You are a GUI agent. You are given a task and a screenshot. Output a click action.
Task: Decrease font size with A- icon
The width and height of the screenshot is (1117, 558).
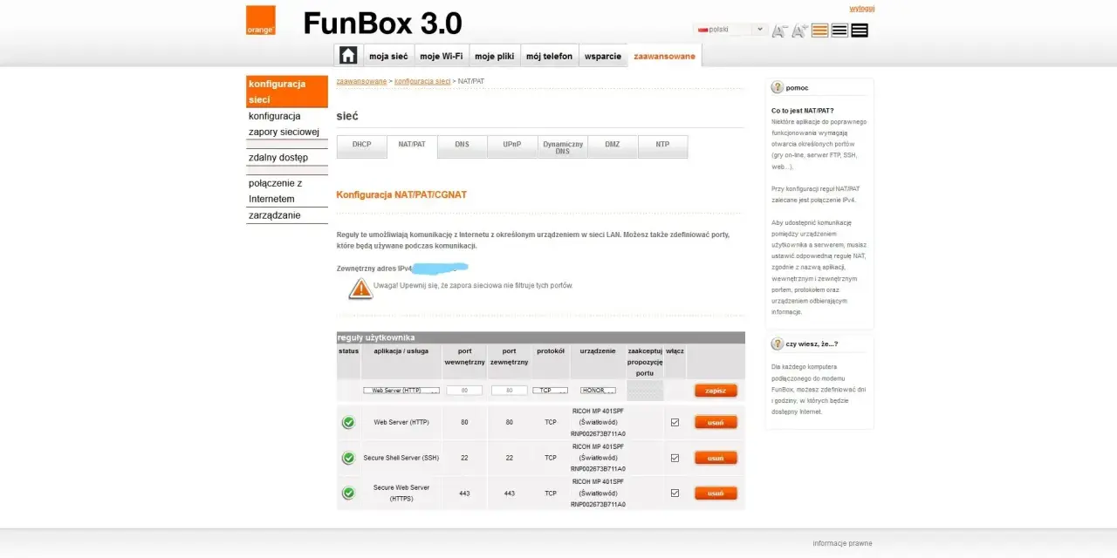pyautogui.click(x=778, y=31)
